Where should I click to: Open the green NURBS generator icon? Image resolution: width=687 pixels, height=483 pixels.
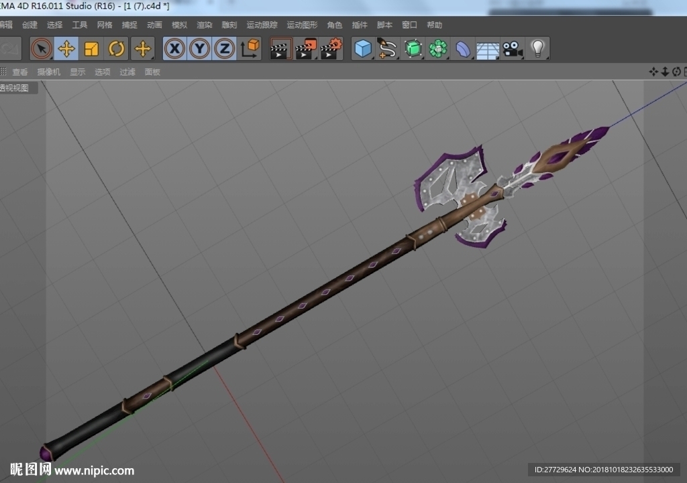pos(413,48)
